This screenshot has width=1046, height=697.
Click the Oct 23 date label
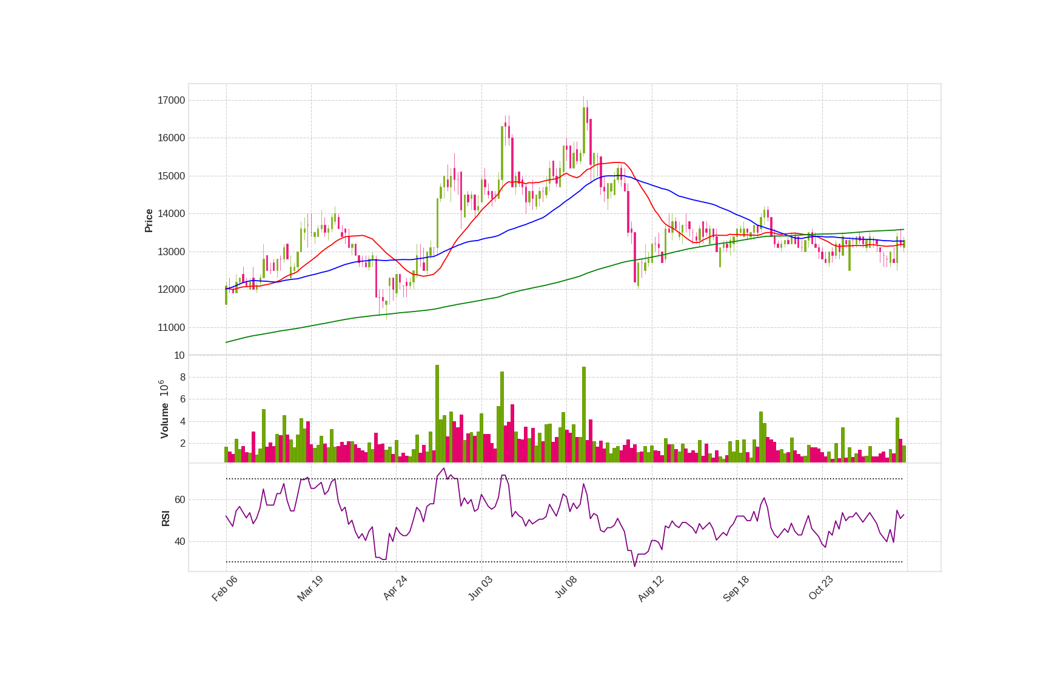pos(821,588)
